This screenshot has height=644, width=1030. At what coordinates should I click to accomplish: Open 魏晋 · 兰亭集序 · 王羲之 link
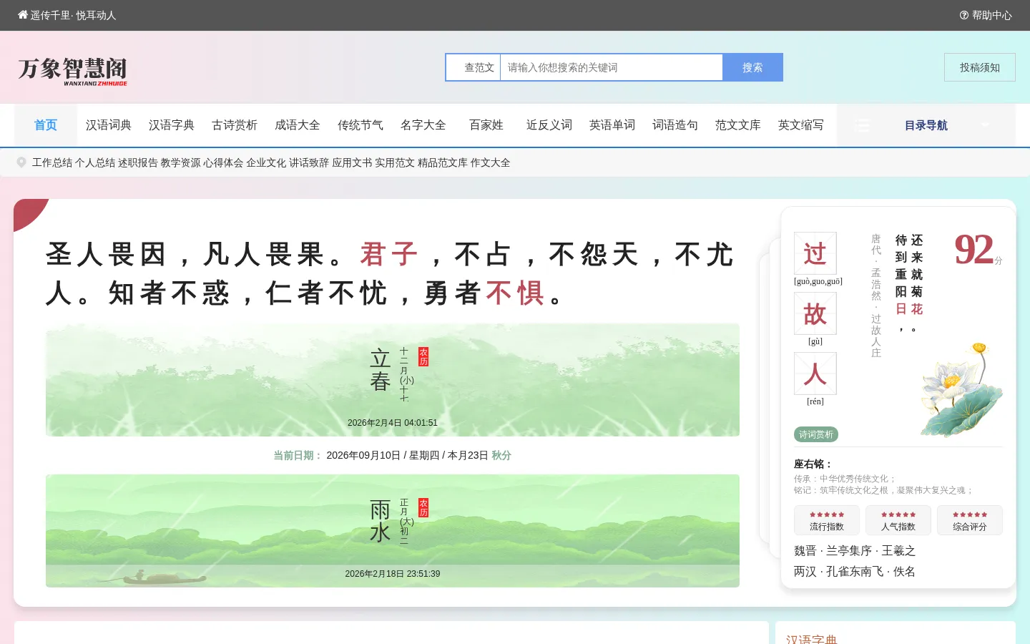pyautogui.click(x=855, y=551)
